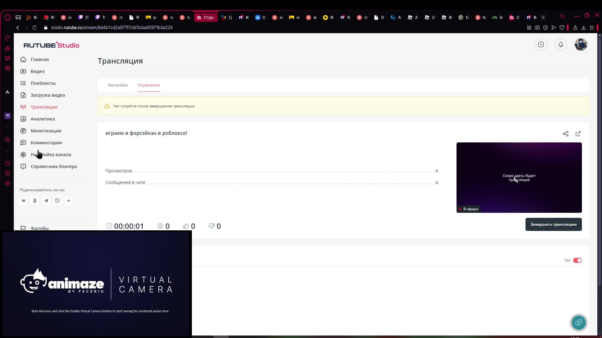Click the VK social icon
The height and width of the screenshot is (338, 602).
24,201
